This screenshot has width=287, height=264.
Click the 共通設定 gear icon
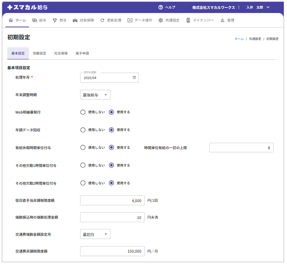click(161, 21)
